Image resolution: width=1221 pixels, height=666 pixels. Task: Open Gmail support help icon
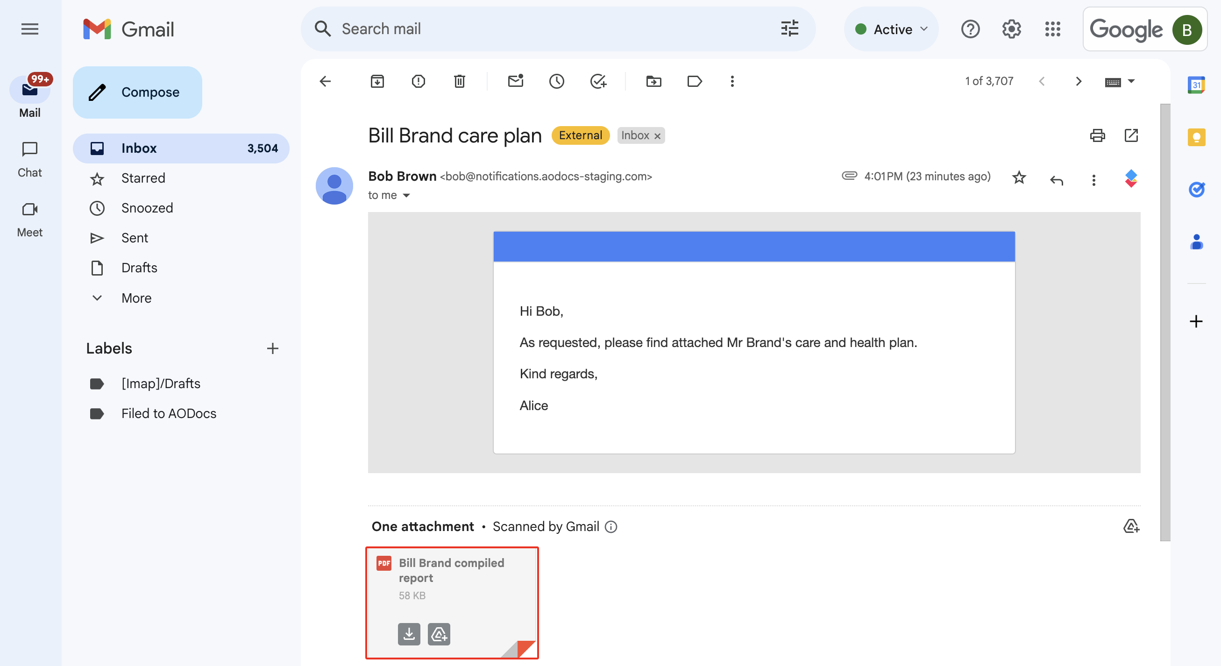click(x=970, y=29)
